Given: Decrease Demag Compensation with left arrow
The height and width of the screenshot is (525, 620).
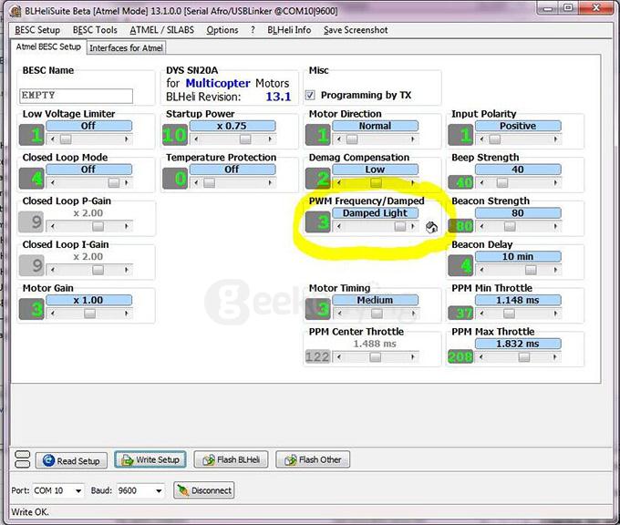Looking at the screenshot, I should (x=339, y=182).
